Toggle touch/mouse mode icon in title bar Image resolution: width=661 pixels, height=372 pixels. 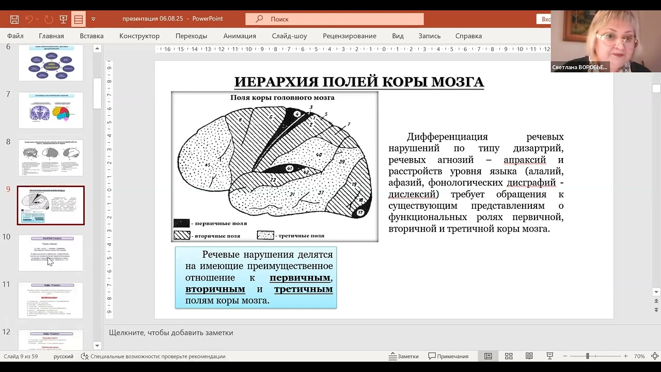78,19
